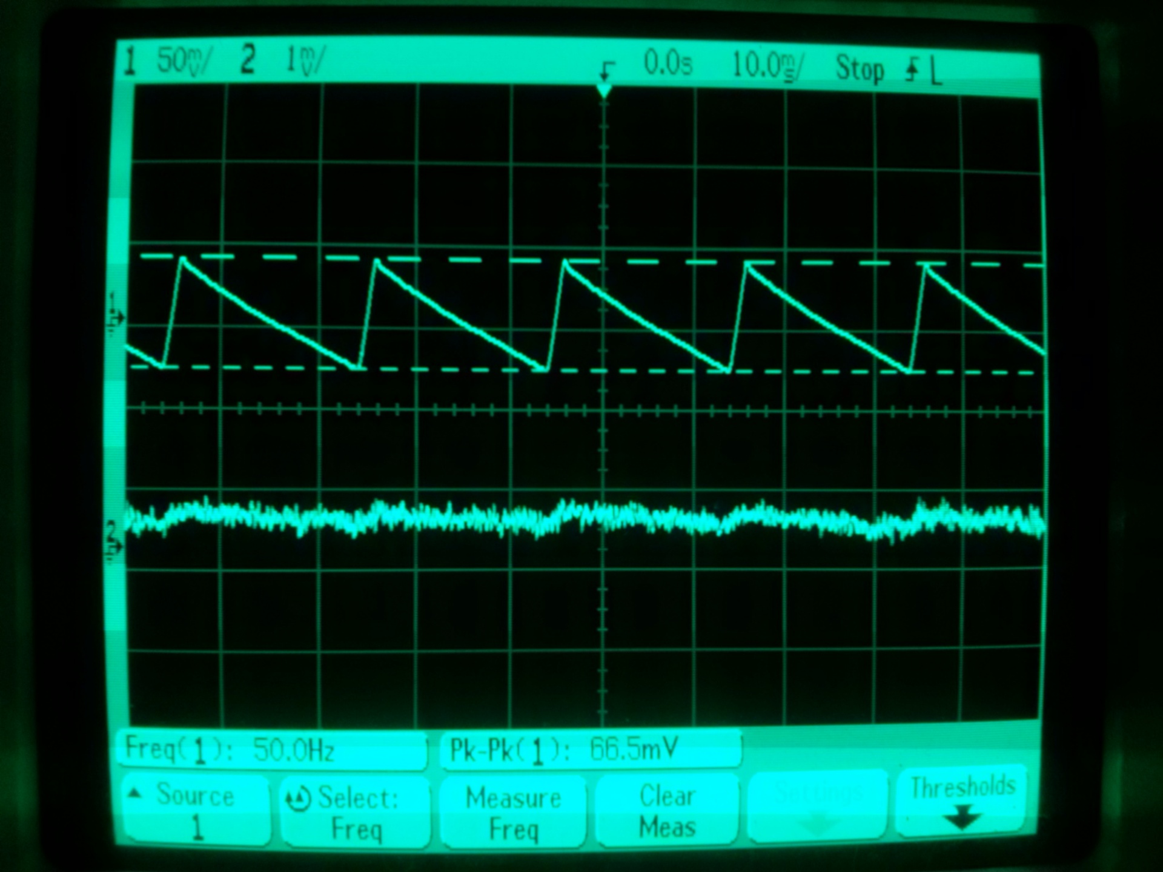Toggle the Stop run status indicator
Screen dimensions: 1163x872
[859, 68]
